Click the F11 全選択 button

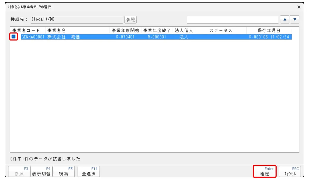pos(89,172)
